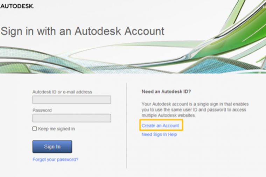Open the Need Sign In Help link
Viewport: 266px width, 177px height.
159,134
